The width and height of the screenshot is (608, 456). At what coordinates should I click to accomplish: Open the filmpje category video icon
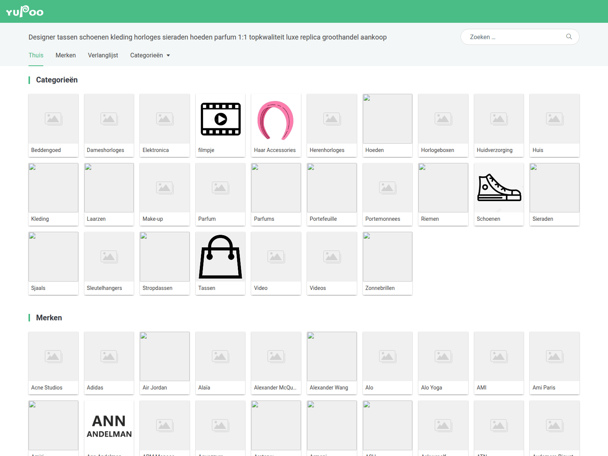tap(220, 119)
